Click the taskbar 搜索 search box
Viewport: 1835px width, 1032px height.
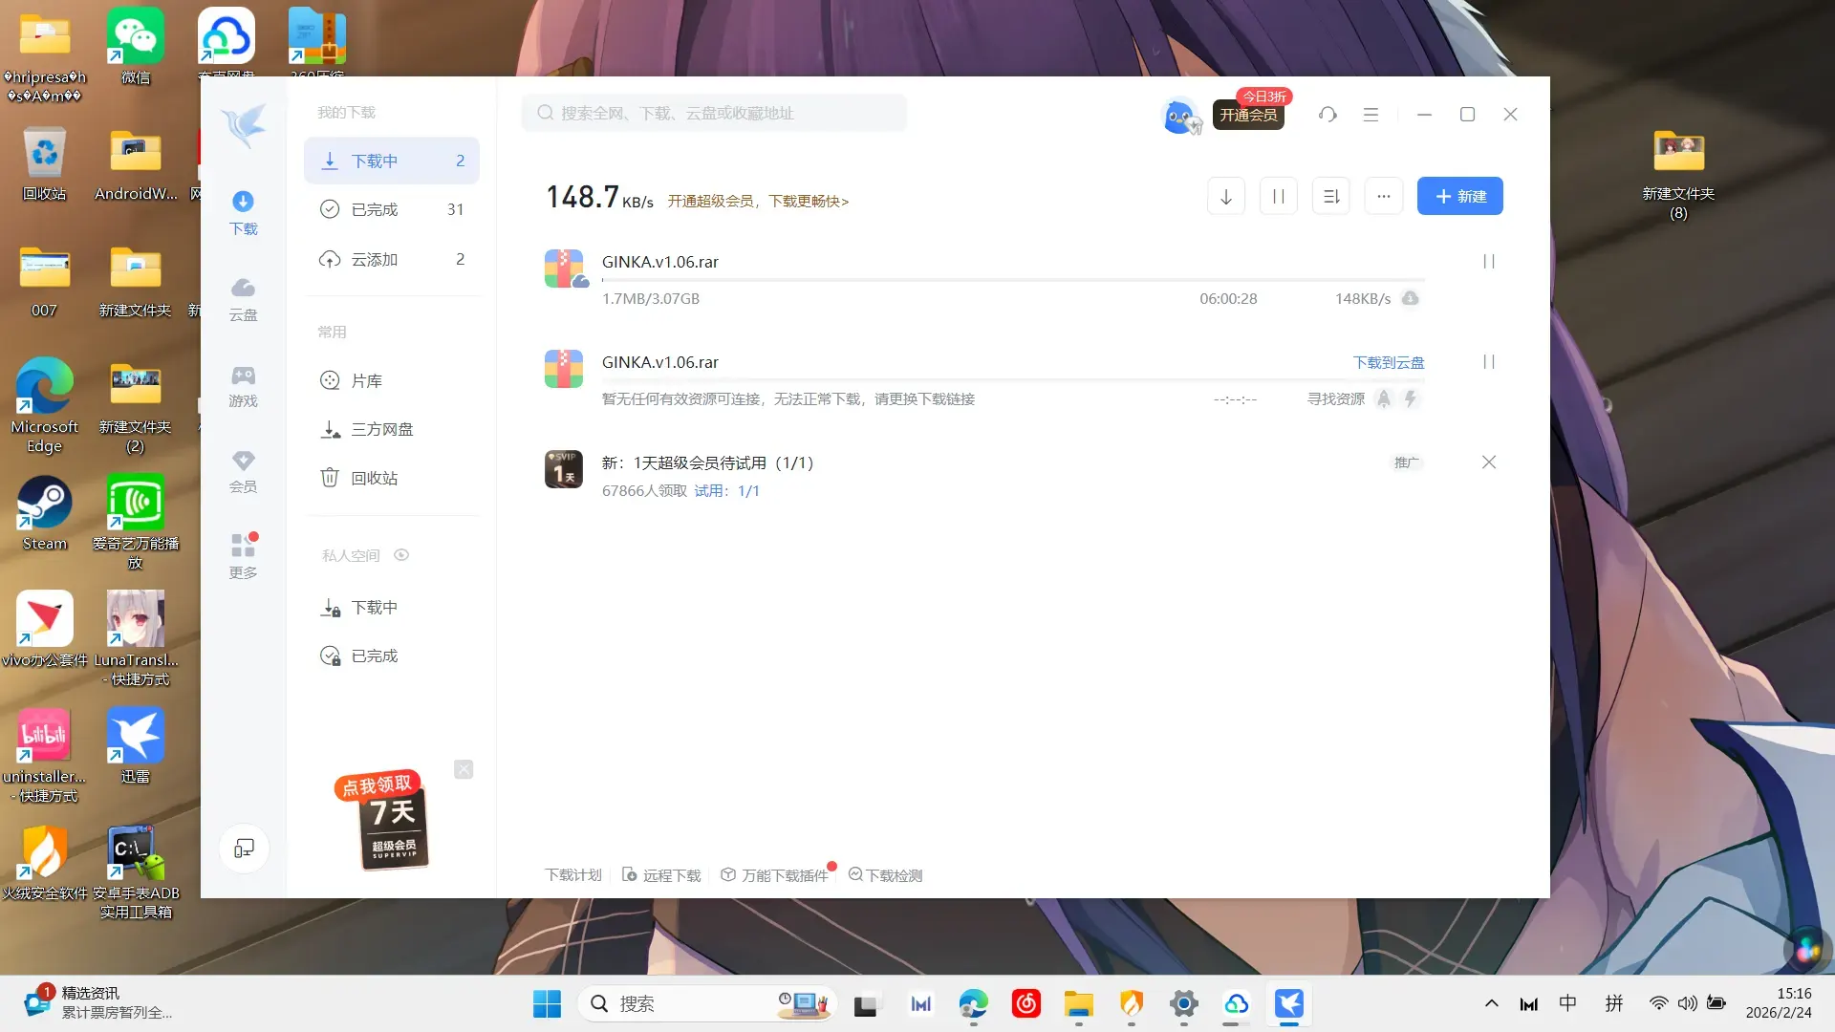tap(707, 1004)
